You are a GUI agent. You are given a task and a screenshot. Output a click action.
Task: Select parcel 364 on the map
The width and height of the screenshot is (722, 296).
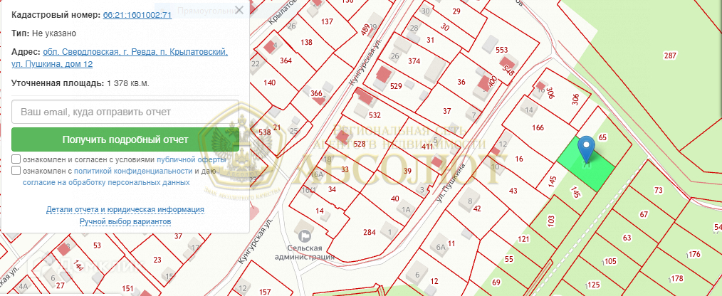click(x=286, y=60)
